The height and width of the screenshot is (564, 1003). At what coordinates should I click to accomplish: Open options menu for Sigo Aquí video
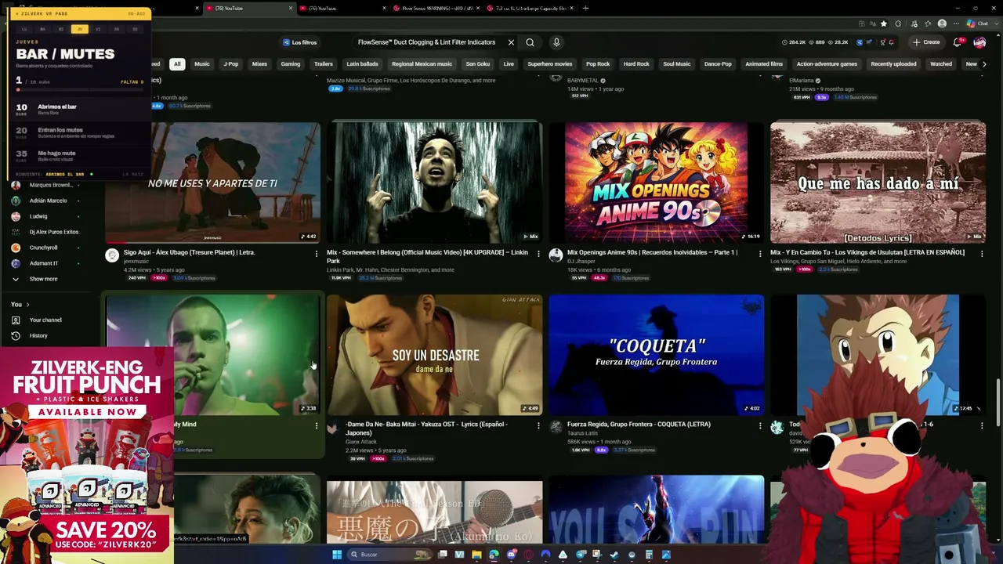click(x=317, y=253)
